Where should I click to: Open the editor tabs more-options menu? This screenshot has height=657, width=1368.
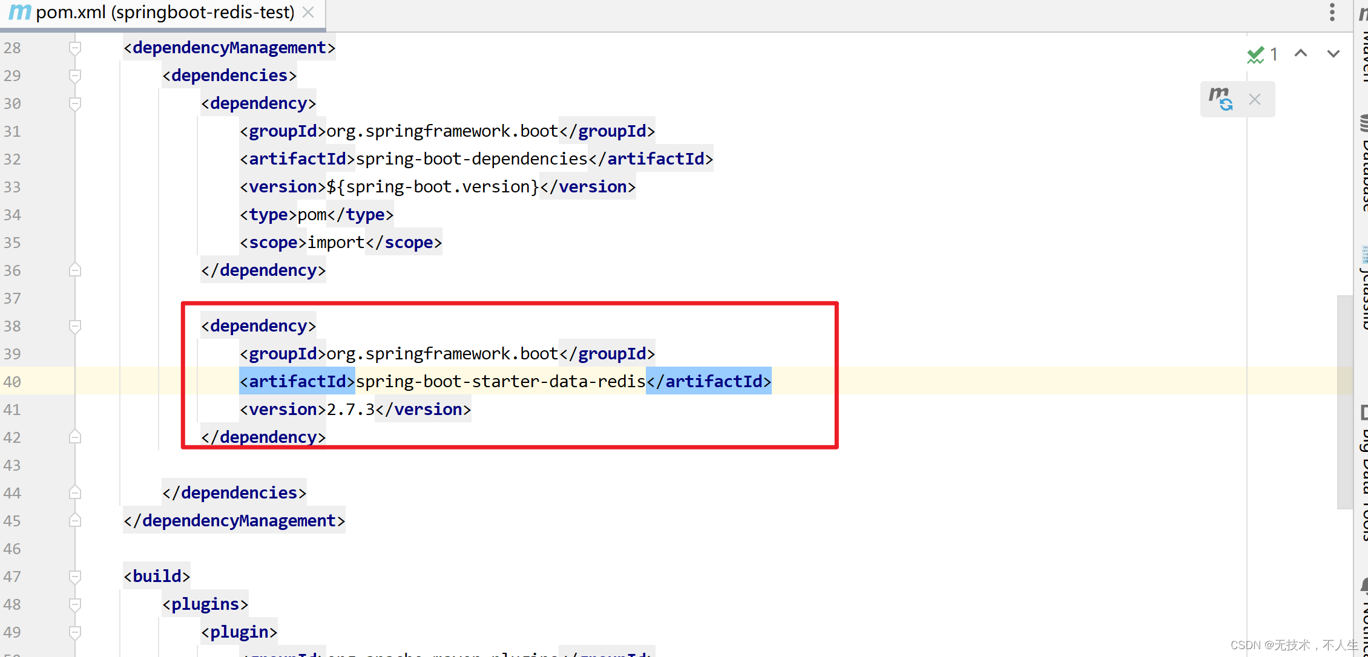point(1332,12)
